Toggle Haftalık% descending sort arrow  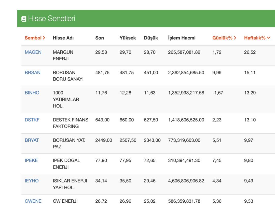coord(268,38)
